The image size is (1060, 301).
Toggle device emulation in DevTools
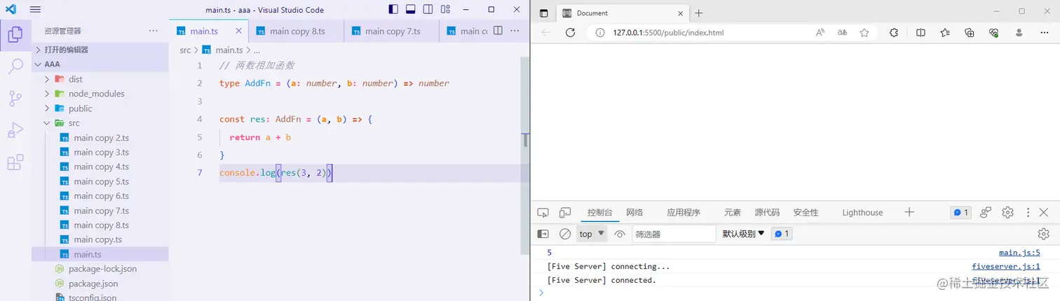[565, 213]
